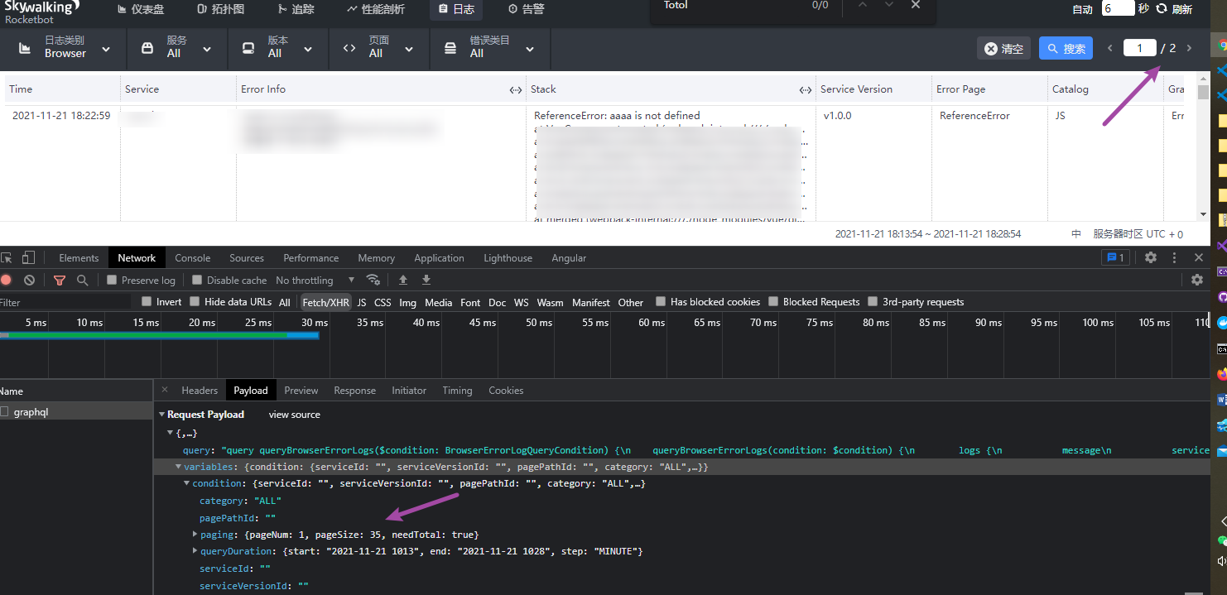Enable the Preserve log checkbox
The width and height of the screenshot is (1227, 595).
113,280
